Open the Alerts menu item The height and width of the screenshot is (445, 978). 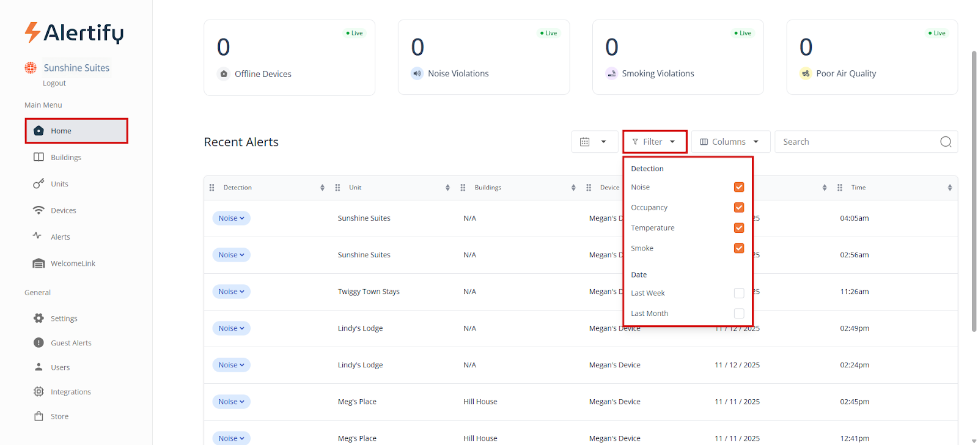point(60,237)
